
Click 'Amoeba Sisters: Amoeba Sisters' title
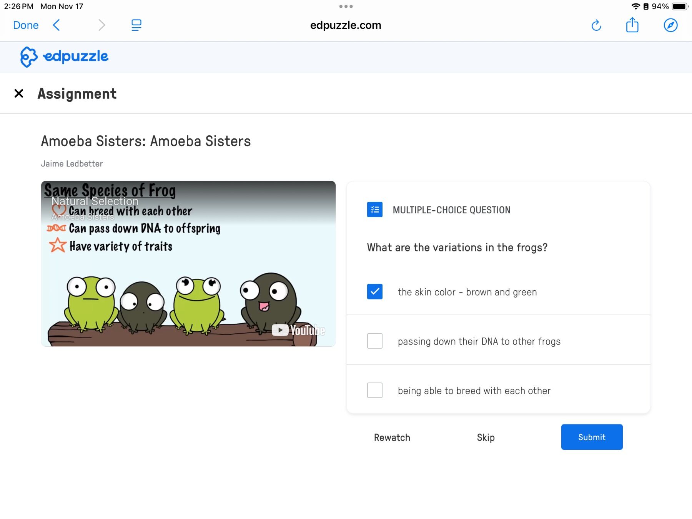click(x=146, y=141)
